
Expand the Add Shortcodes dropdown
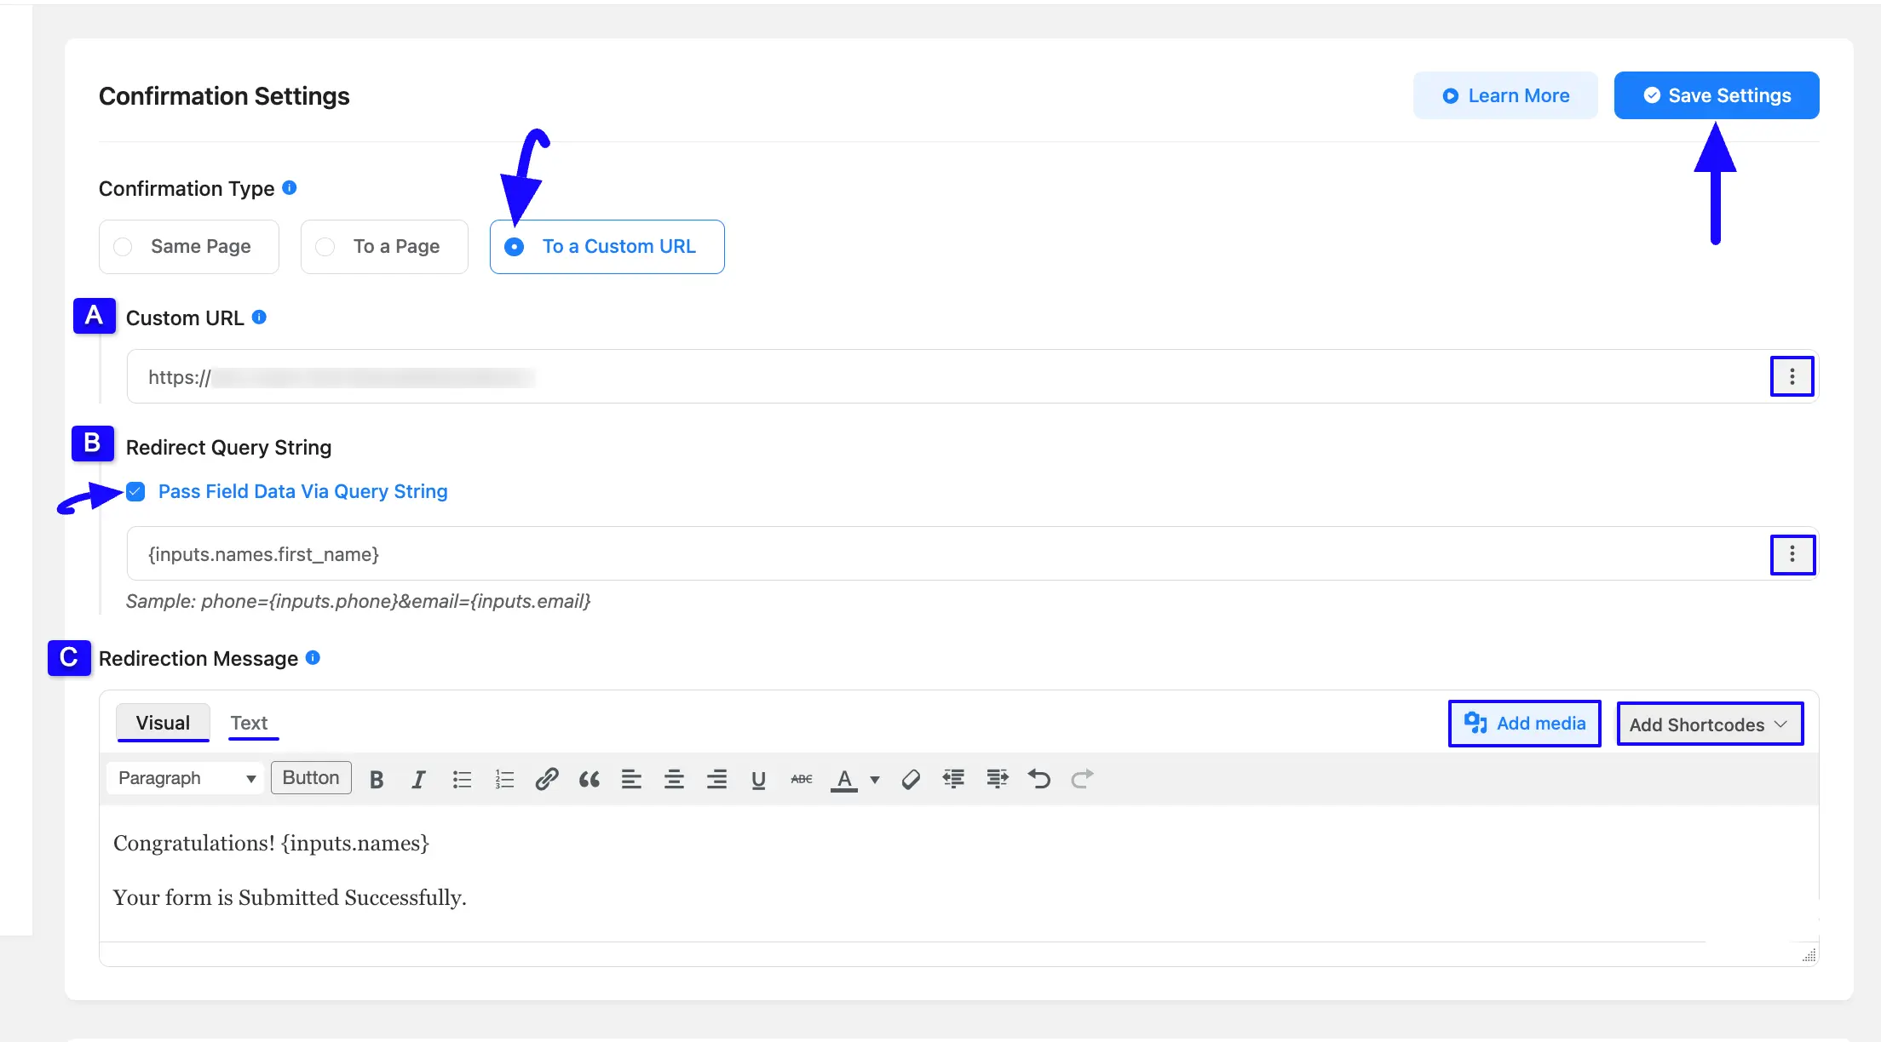coord(1710,724)
